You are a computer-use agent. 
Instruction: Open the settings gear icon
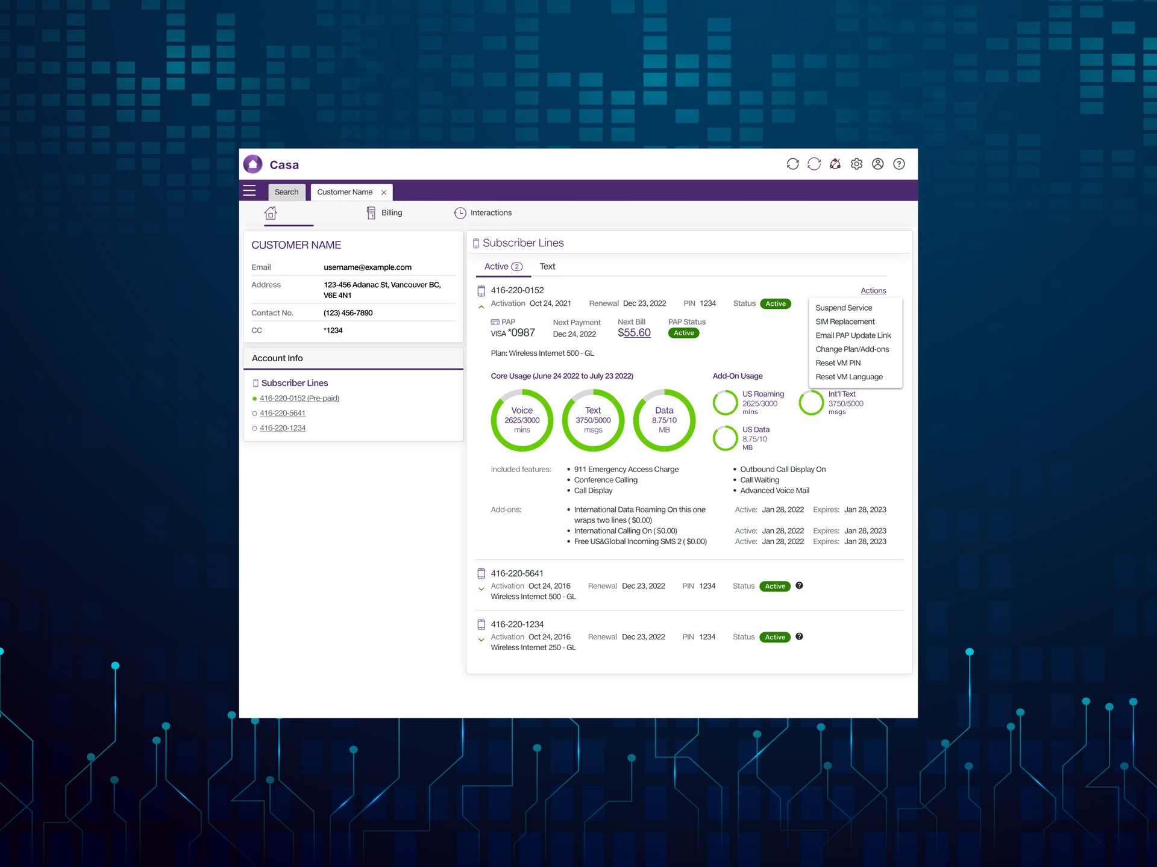856,164
